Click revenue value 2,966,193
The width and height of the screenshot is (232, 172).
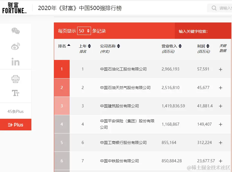pos(170,69)
